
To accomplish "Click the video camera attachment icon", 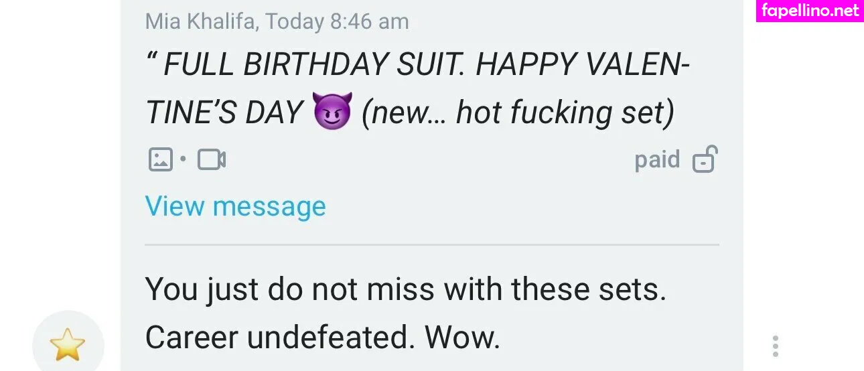I will tap(212, 159).
